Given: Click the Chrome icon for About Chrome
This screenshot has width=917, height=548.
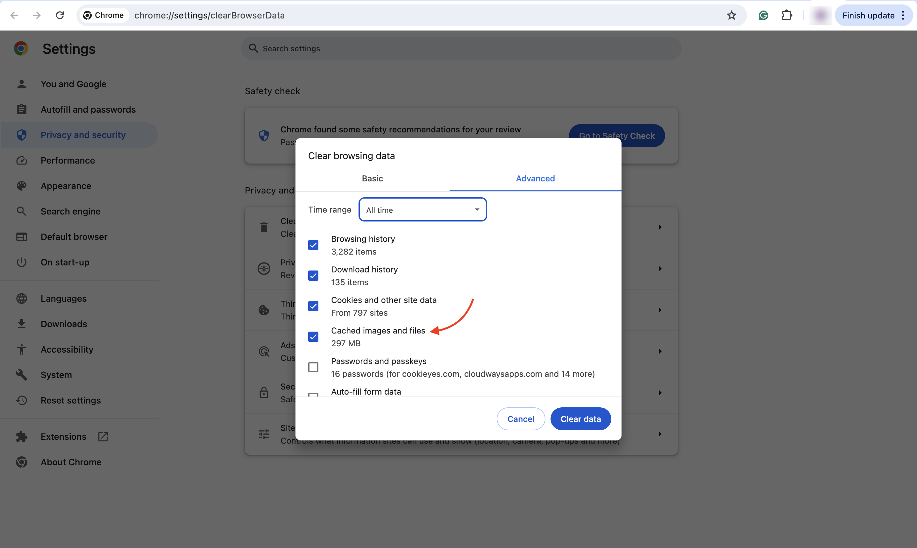Looking at the screenshot, I should [21, 462].
